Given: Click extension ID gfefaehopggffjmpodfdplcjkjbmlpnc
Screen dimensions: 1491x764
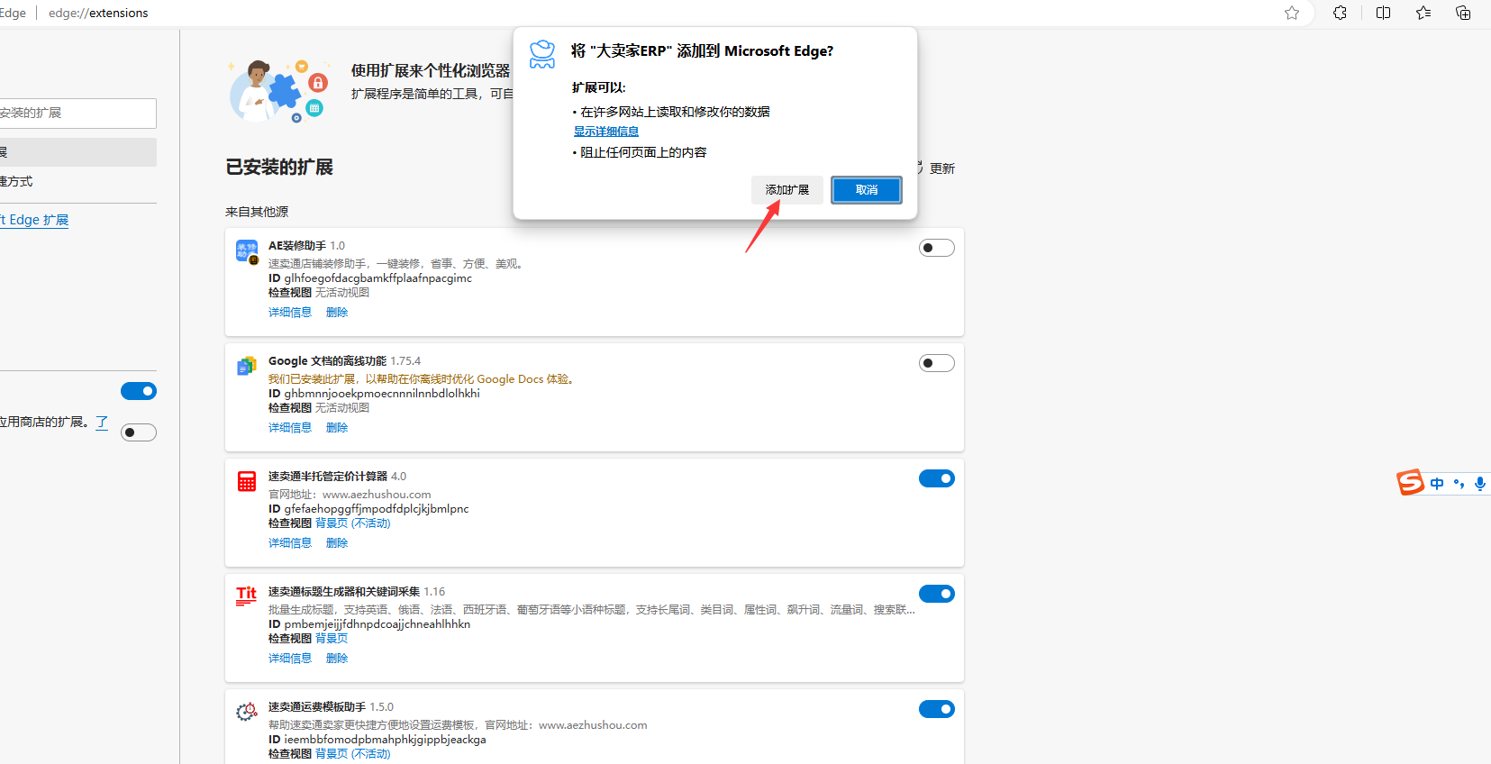Looking at the screenshot, I should pos(377,509).
